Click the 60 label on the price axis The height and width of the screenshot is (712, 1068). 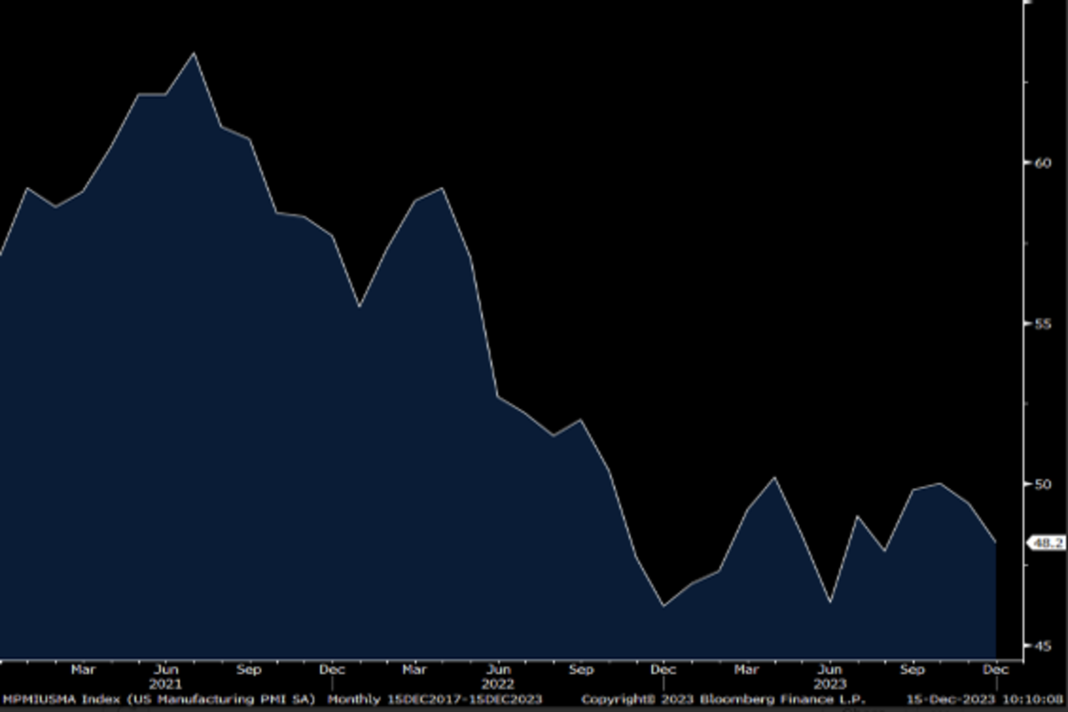tap(1042, 162)
